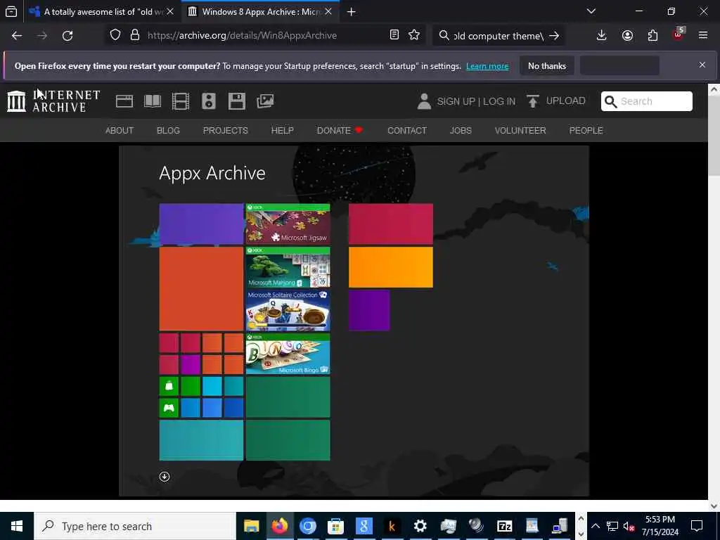Click the SIGN UP | LOG IN link
Image resolution: width=720 pixels, height=540 pixels.
coord(476,101)
